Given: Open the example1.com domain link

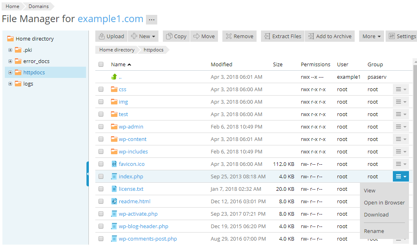Looking at the screenshot, I should (110, 19).
